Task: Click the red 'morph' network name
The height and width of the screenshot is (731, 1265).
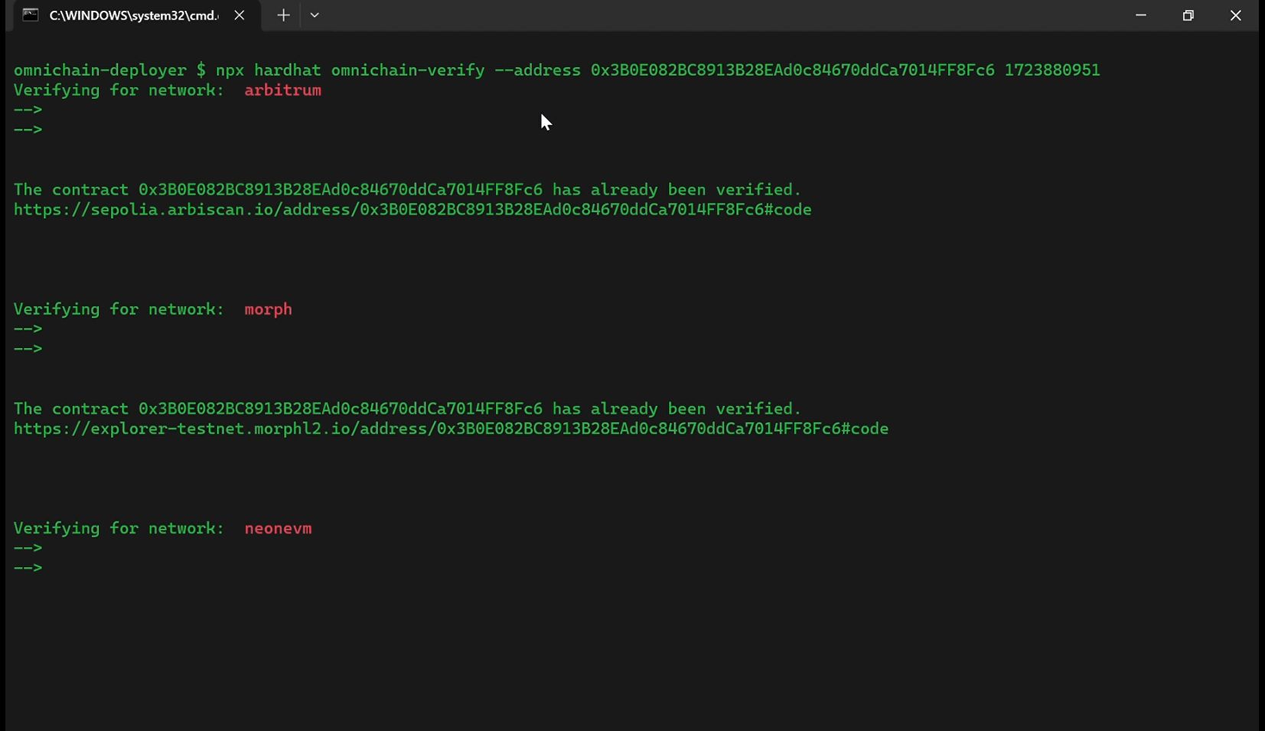Action: (x=268, y=309)
